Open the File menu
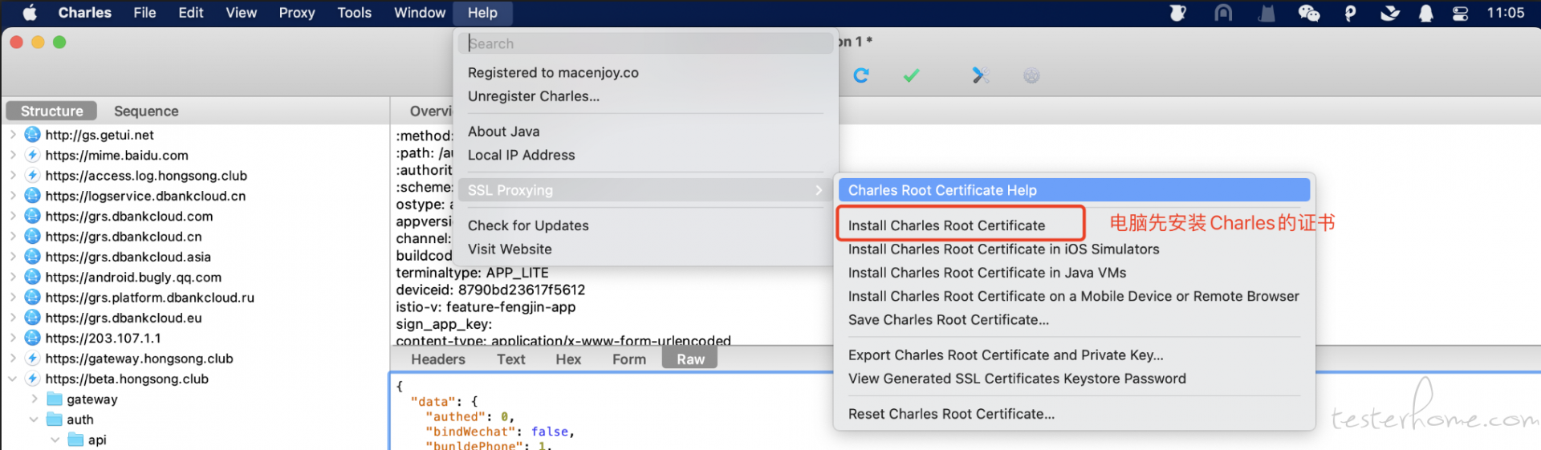The image size is (1541, 450). pyautogui.click(x=144, y=13)
